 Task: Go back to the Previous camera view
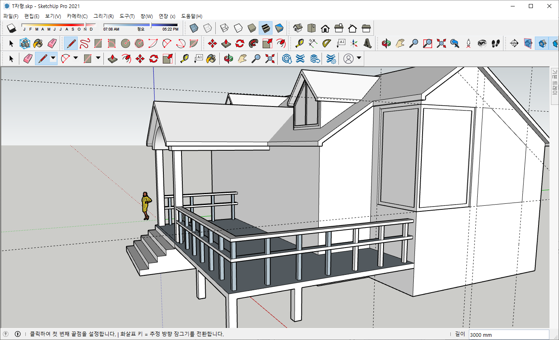click(x=455, y=43)
